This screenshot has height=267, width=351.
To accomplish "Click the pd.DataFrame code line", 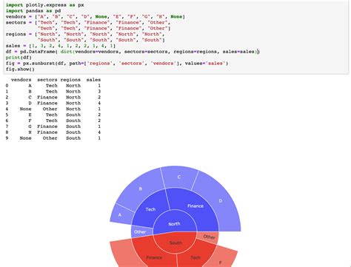I will pos(133,52).
